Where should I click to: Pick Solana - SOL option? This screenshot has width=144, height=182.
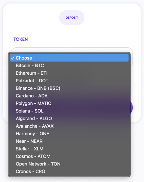[x=69, y=111]
